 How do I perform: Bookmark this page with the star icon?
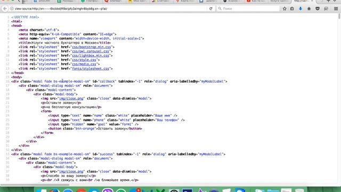(x=285, y=9)
